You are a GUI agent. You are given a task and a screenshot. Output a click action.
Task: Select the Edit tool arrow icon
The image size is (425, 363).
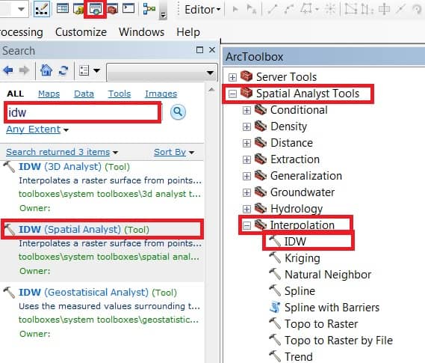coord(235,10)
